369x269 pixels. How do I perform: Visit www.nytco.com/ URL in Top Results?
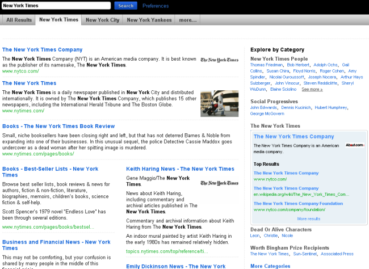(x=270, y=179)
